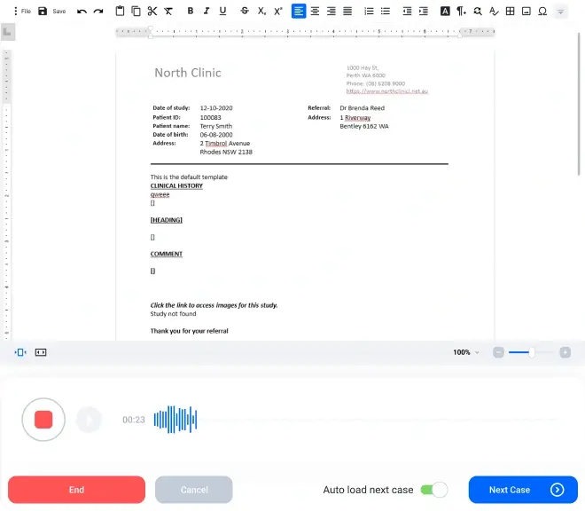
Task: Stop the recording with red button
Action: [43, 420]
